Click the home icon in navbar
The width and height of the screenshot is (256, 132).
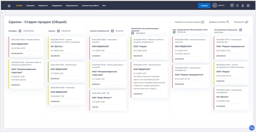pos(9,5)
